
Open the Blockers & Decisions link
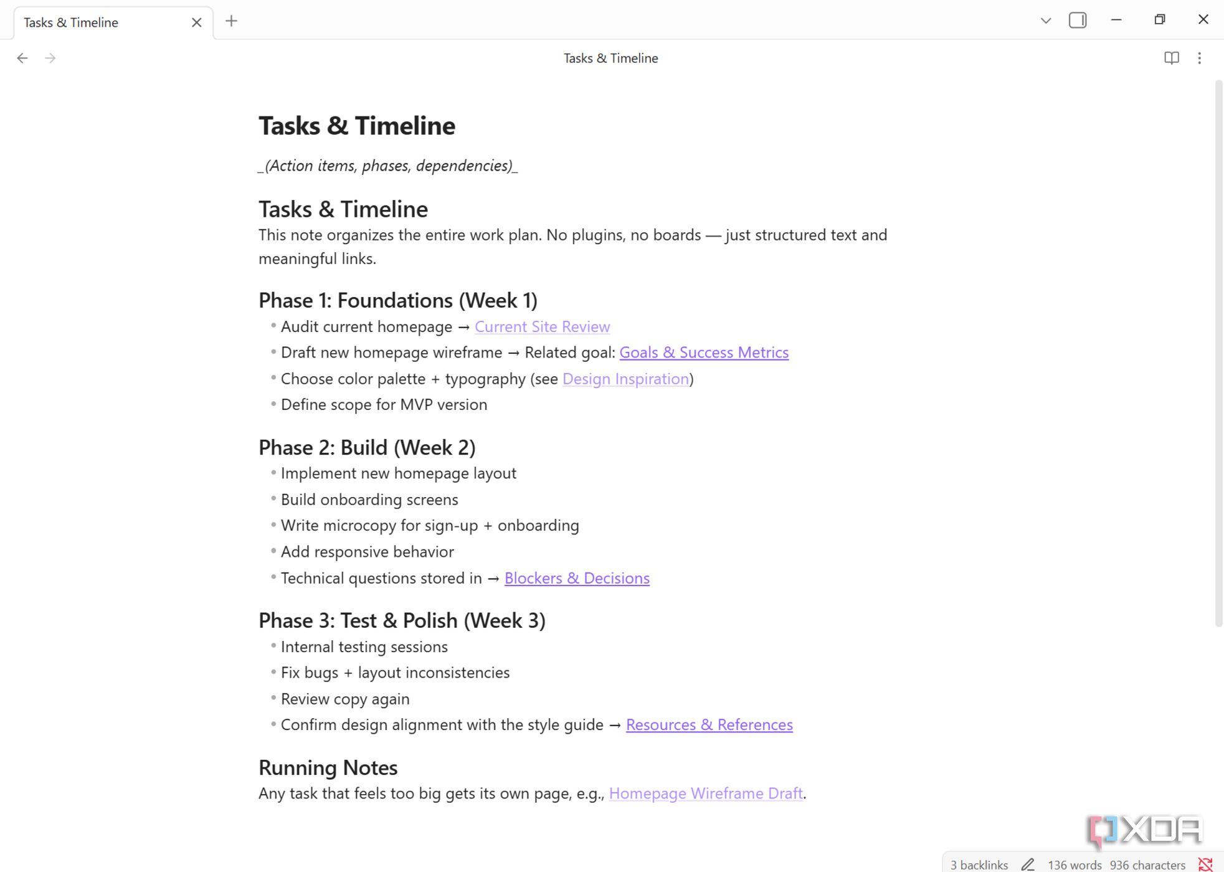(x=577, y=578)
